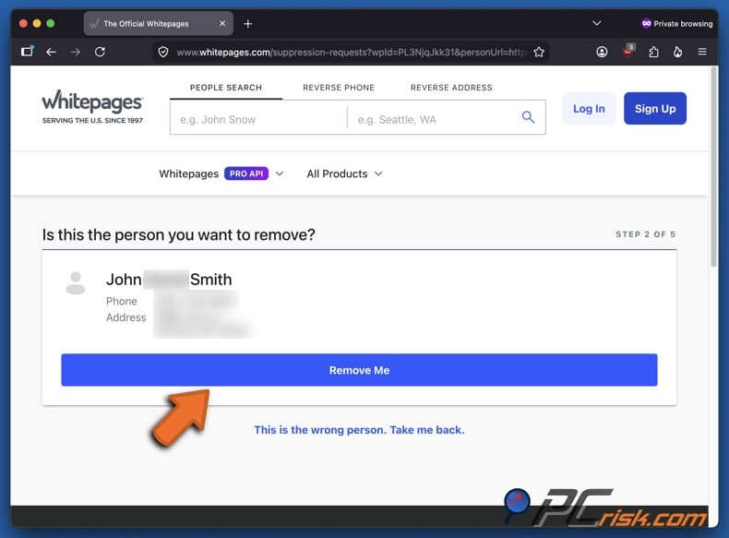Click the macOS yellow minimize button
The width and height of the screenshot is (729, 538).
pyautogui.click(x=37, y=23)
